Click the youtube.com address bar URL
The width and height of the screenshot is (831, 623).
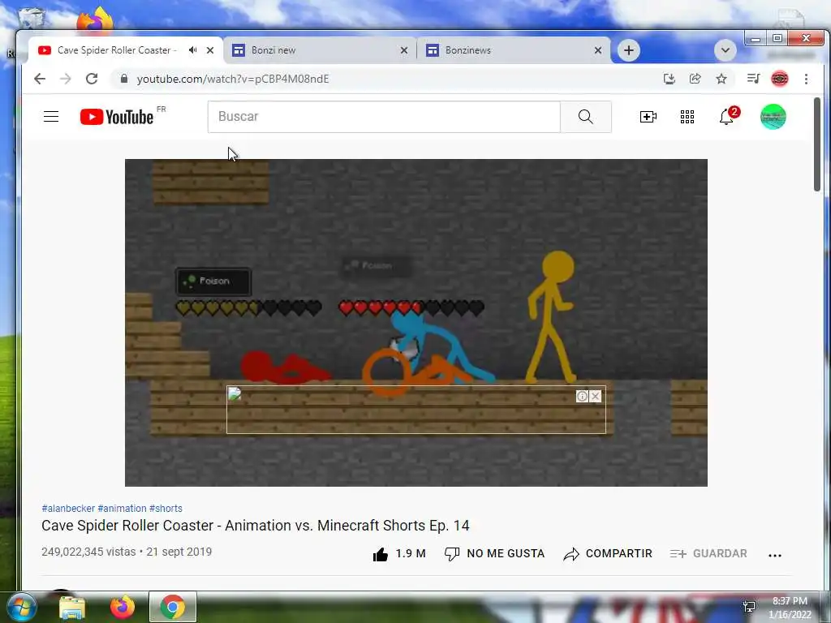click(233, 79)
